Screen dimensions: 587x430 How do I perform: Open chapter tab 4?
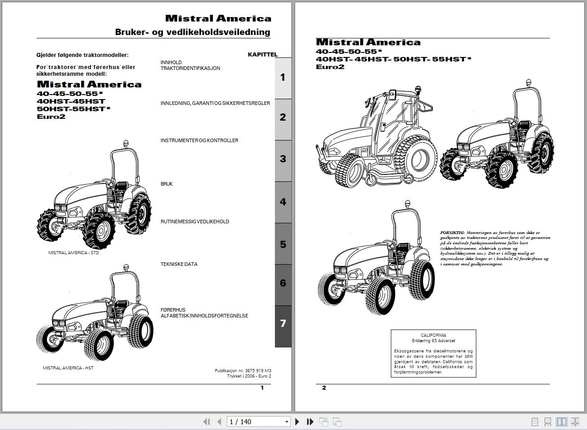coord(283,202)
